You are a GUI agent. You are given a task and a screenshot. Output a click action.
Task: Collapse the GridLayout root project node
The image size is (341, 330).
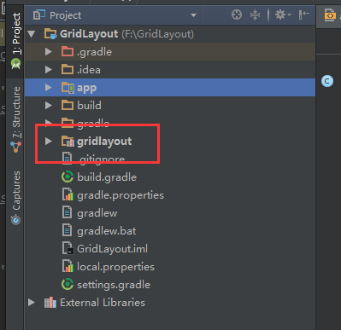point(32,34)
